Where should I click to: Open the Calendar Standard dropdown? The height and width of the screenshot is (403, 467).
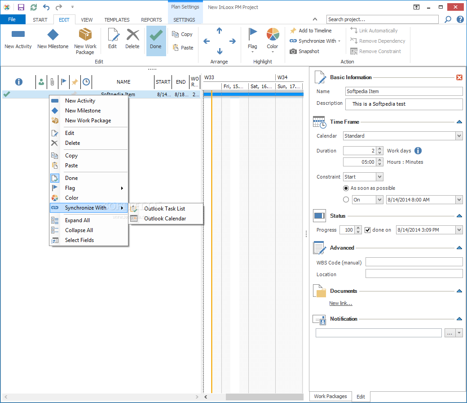click(x=459, y=136)
